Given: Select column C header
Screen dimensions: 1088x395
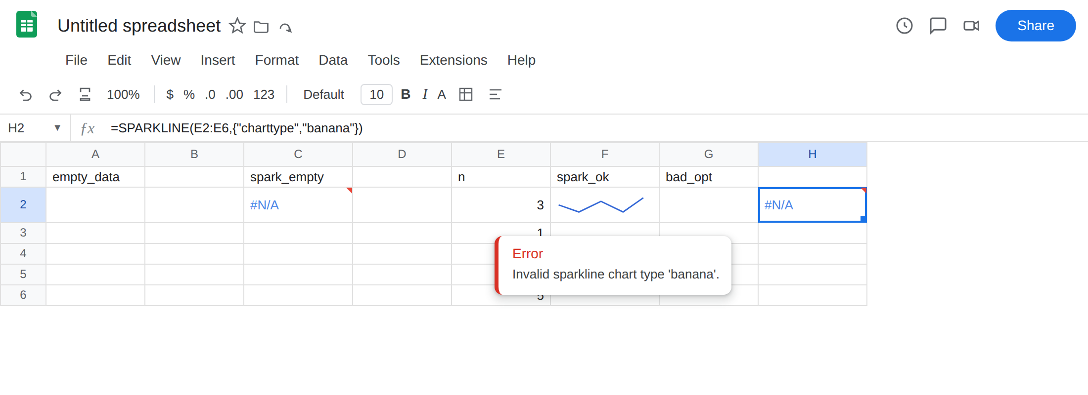Looking at the screenshot, I should click(x=298, y=155).
